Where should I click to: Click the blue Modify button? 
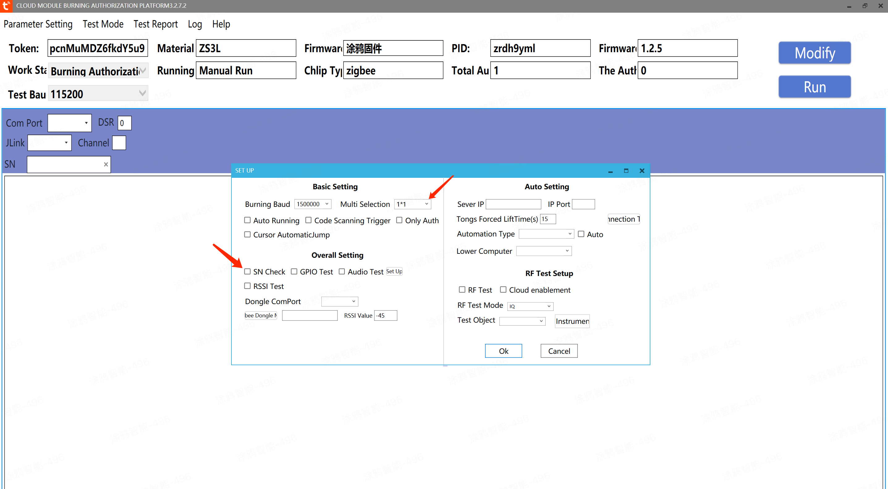click(814, 53)
